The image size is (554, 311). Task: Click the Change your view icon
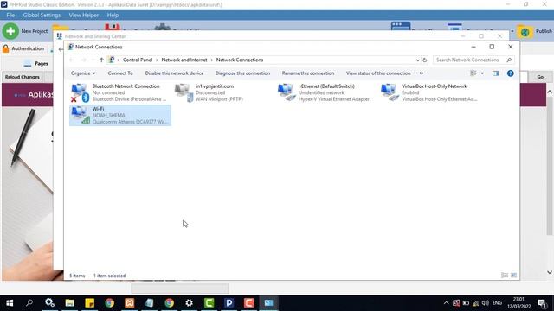[x=473, y=73]
